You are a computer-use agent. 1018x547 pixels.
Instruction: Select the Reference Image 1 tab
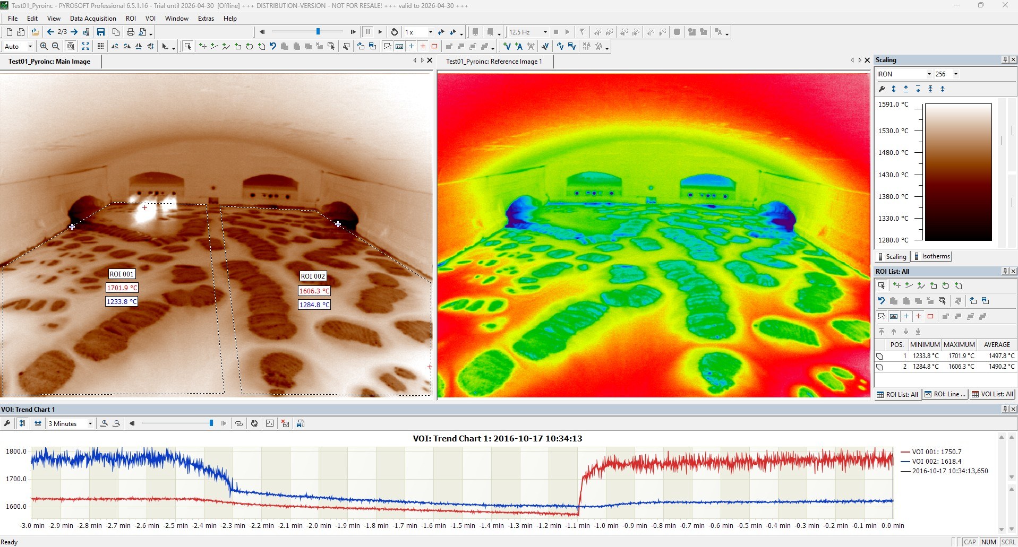(x=493, y=62)
